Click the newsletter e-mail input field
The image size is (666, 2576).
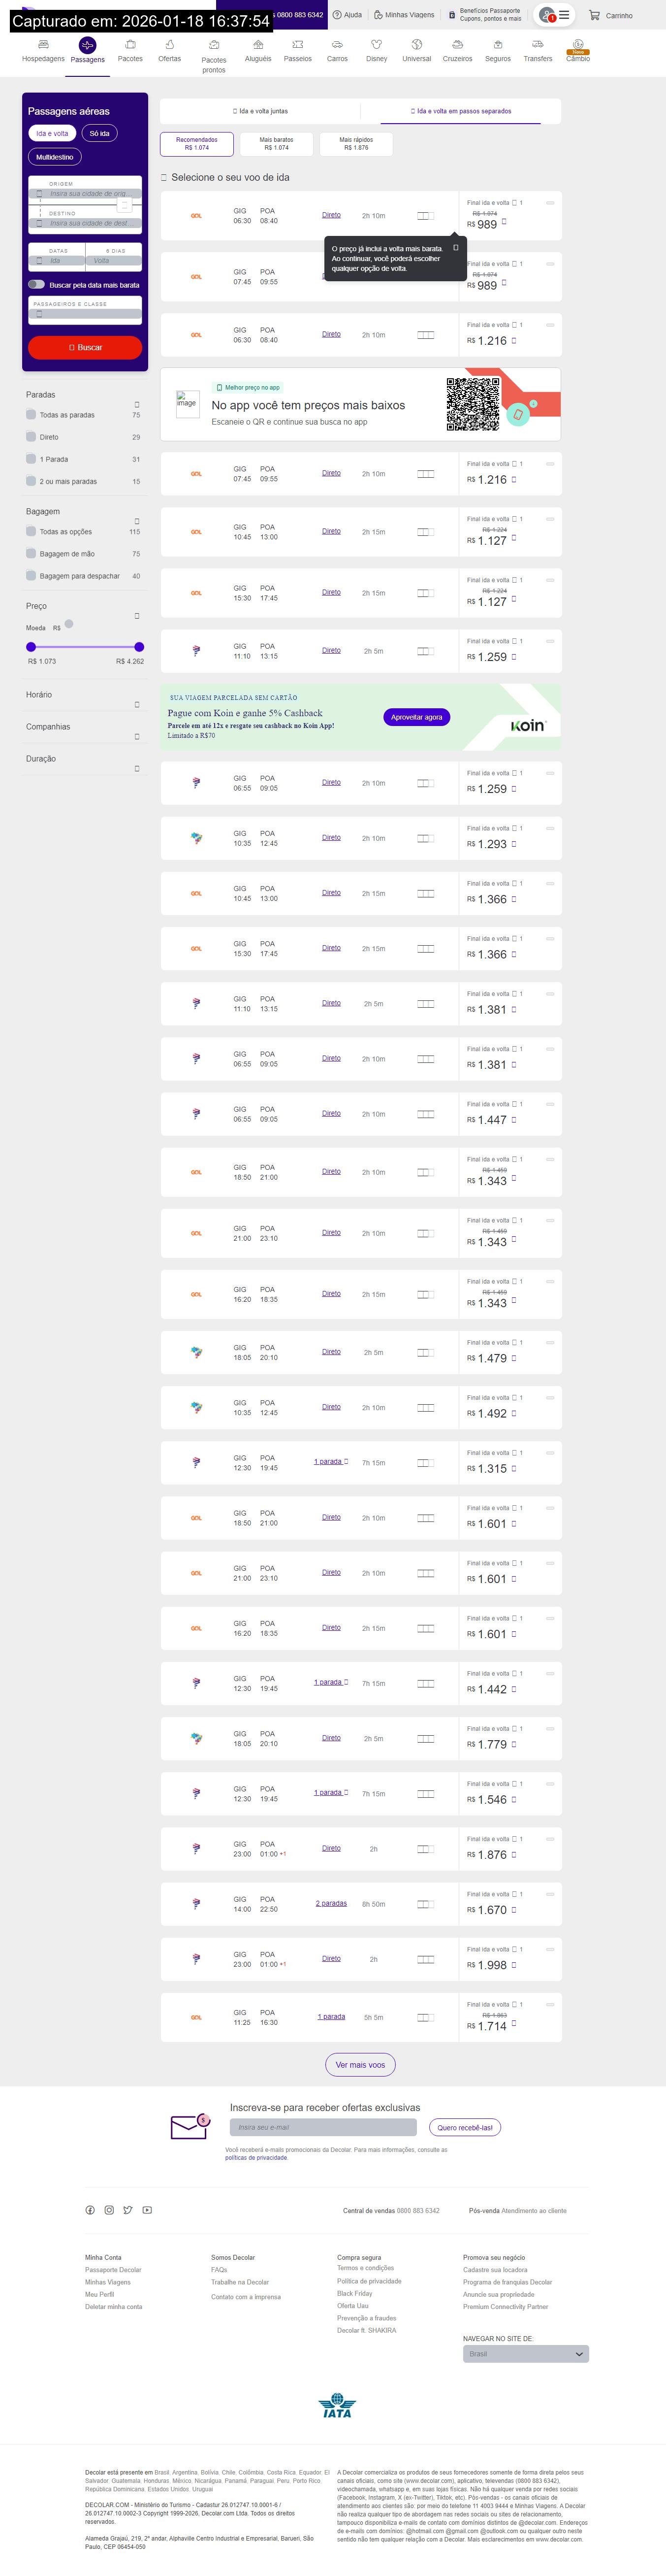point(322,2127)
